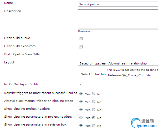The image size is (158, 130).
Task: Click the Name field containing DemoPipeline
Action: [118, 4]
